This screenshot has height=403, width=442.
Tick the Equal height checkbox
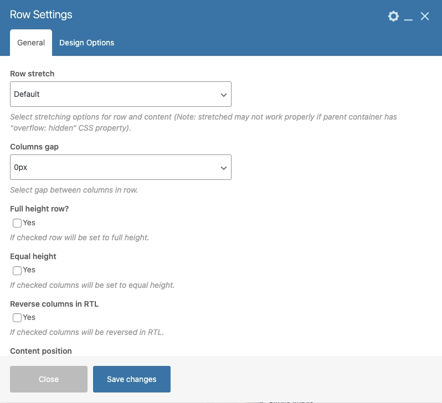[x=17, y=270]
